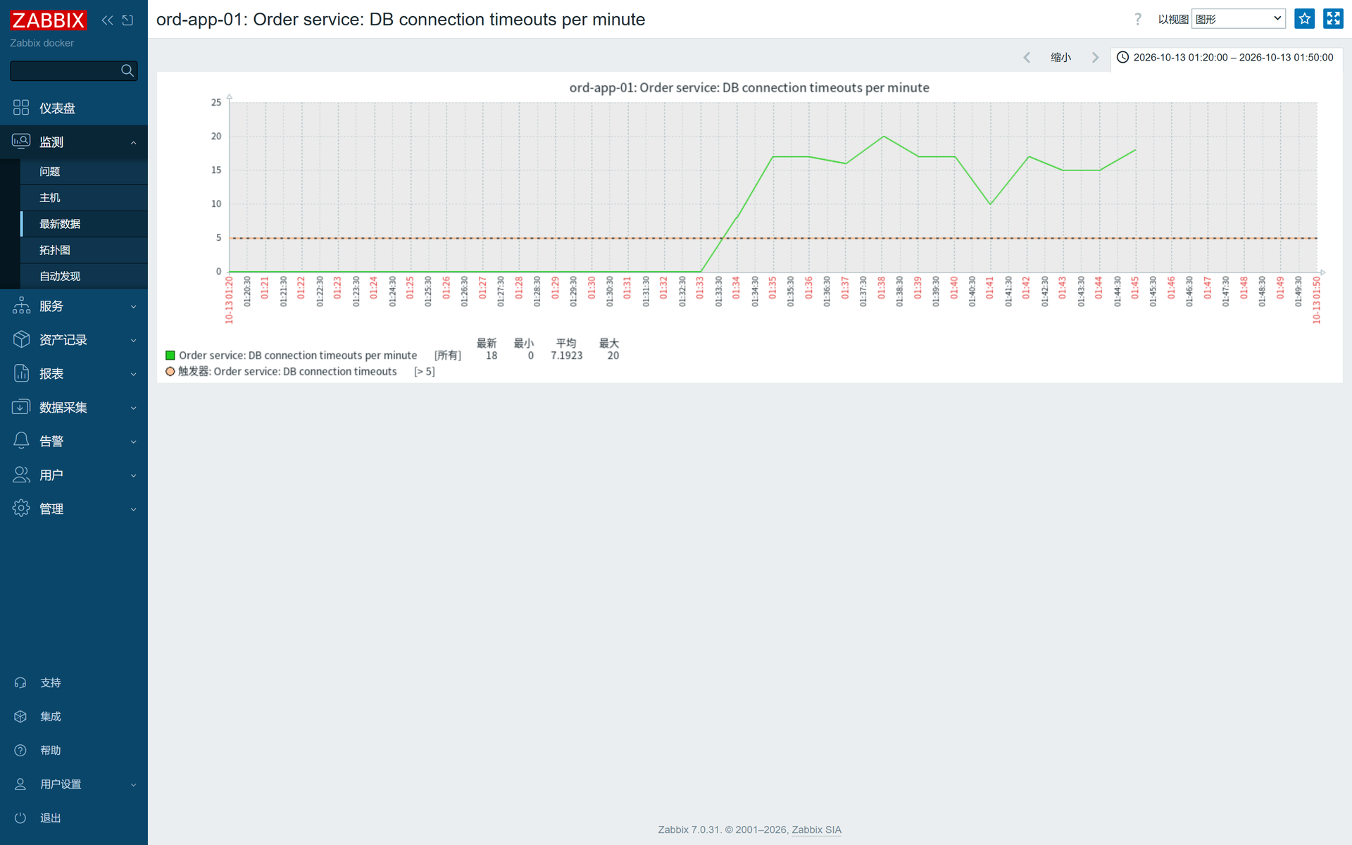This screenshot has height=845, width=1352.
Task: Click 缩小 to zoom out
Action: [1060, 58]
